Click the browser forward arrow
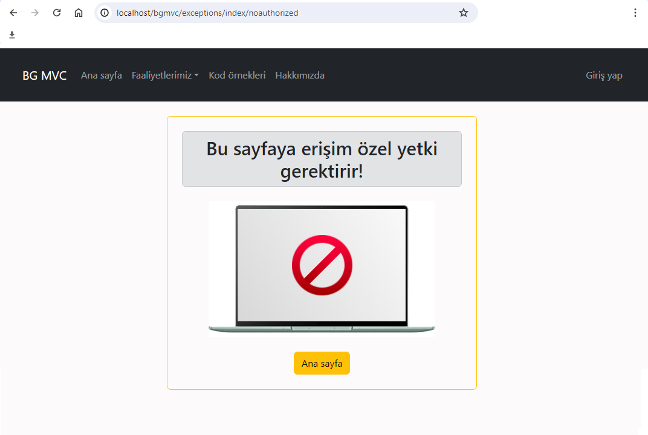Viewport: 648px width, 435px height. click(35, 13)
